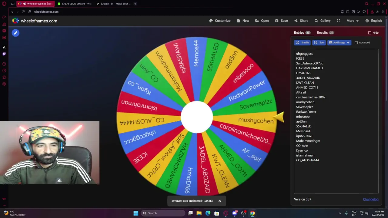Open the workspaces icon beside tabs
This screenshot has height=218, width=388.
coord(13,4)
